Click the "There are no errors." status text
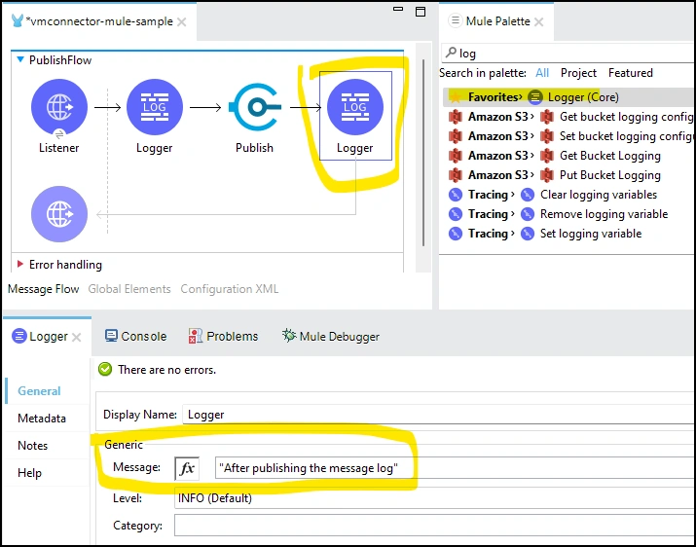Viewport: 696px width, 547px height. point(166,370)
